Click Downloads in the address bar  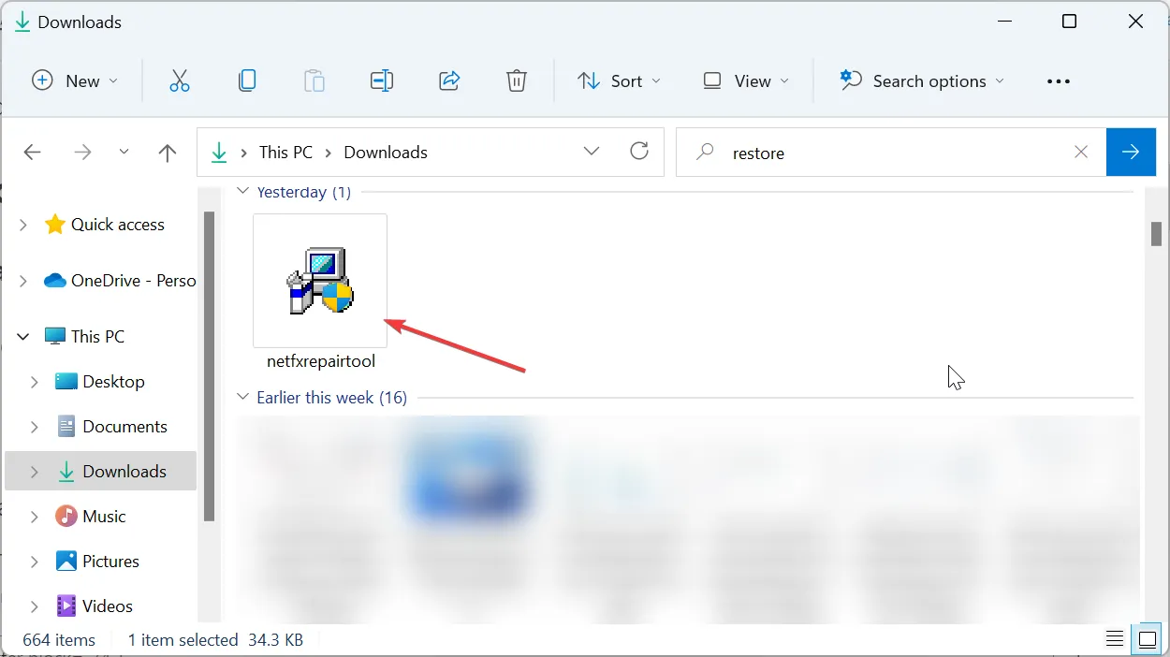[x=386, y=153]
